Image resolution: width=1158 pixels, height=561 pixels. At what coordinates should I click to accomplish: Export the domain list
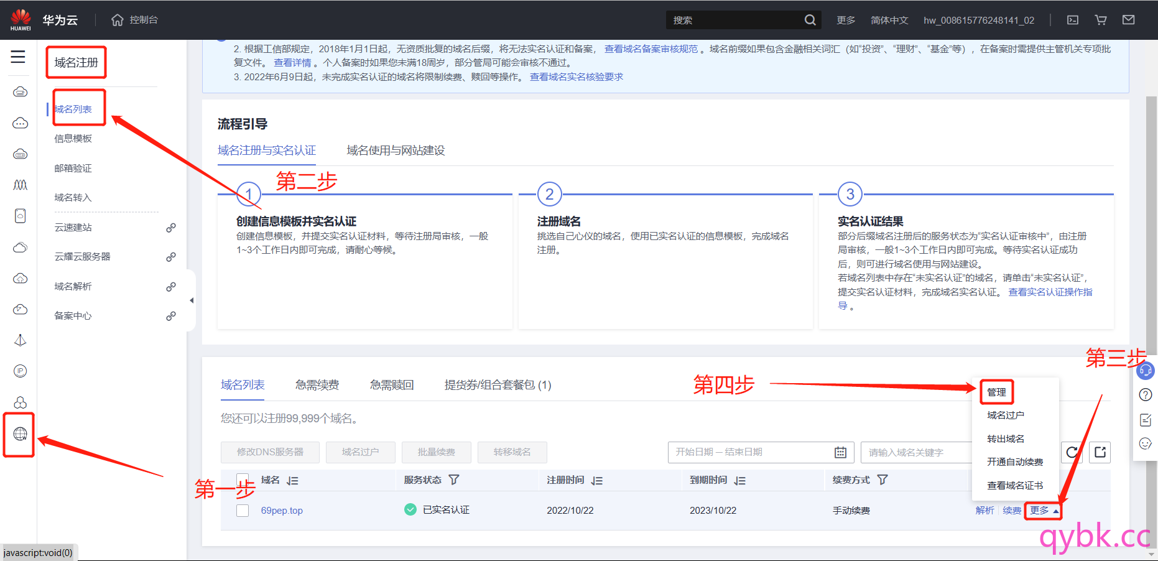(1100, 452)
